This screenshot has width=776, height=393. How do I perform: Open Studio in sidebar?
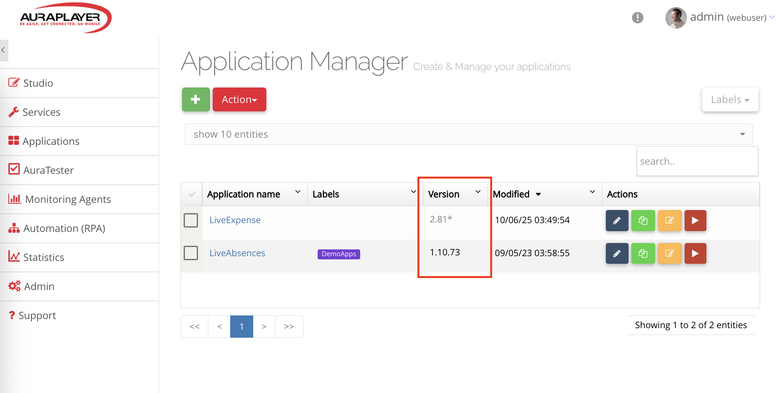(x=79, y=83)
